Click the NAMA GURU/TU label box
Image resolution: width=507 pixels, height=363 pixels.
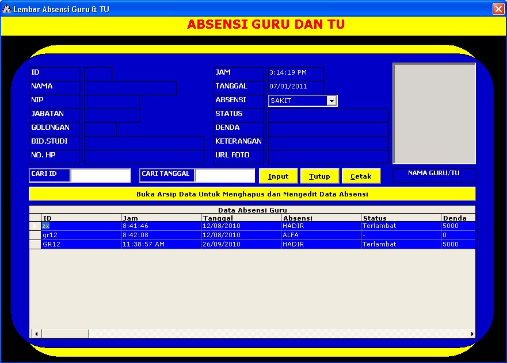point(434,175)
